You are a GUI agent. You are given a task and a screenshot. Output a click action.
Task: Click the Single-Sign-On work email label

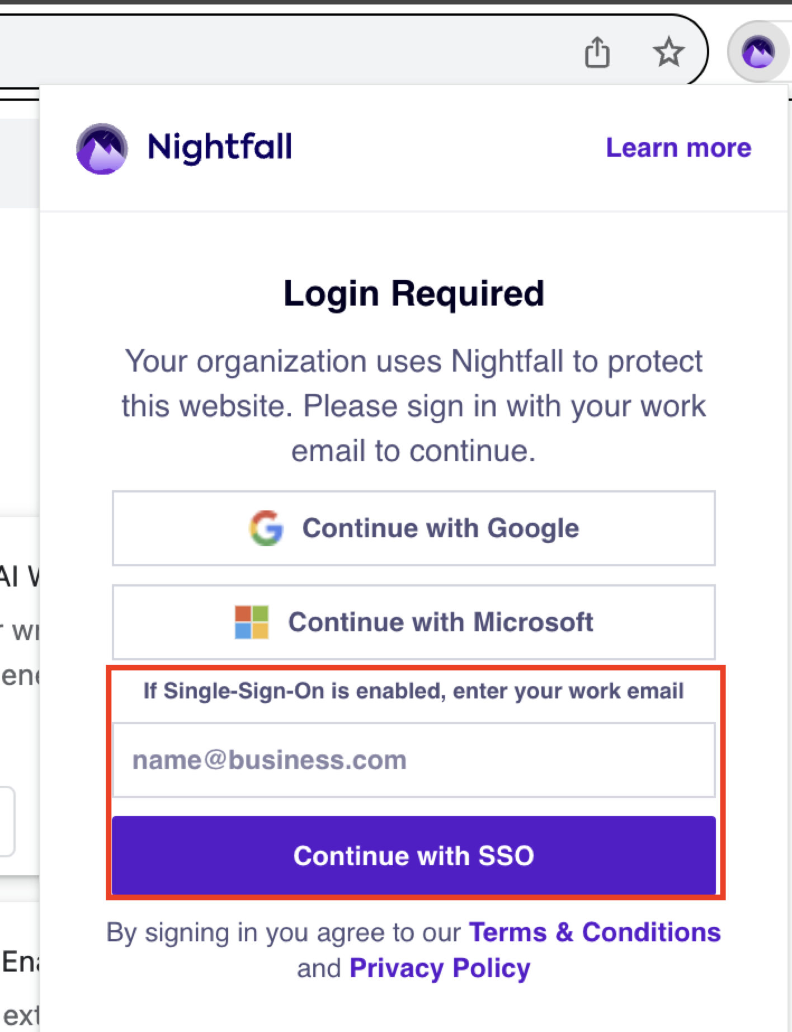click(414, 691)
